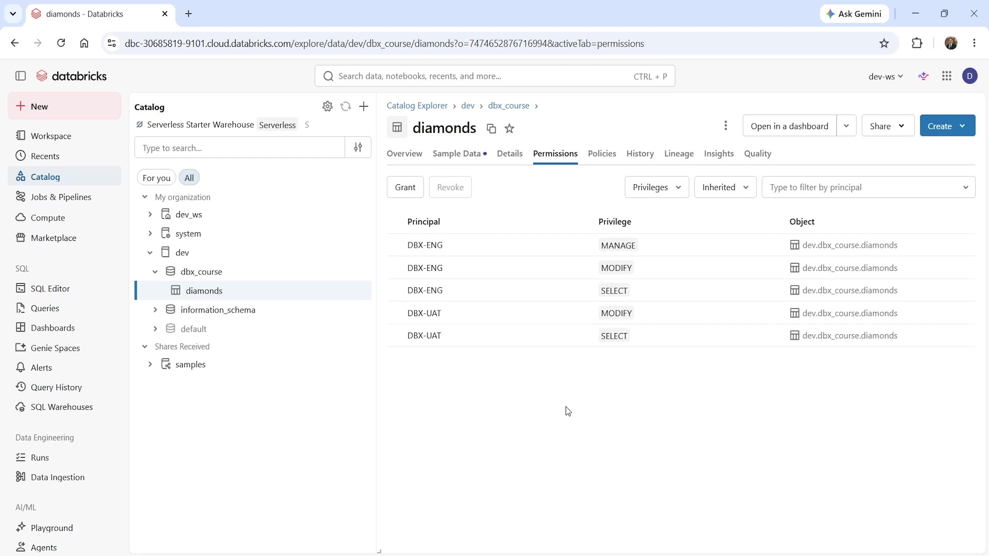Open tab search dropdown arrow
This screenshot has height=556, width=989.
click(x=13, y=14)
